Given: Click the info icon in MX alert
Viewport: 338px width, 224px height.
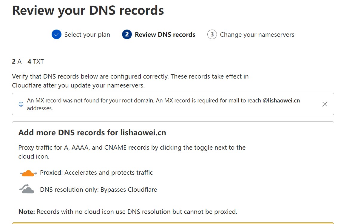Looking at the screenshot, I should click(x=21, y=104).
